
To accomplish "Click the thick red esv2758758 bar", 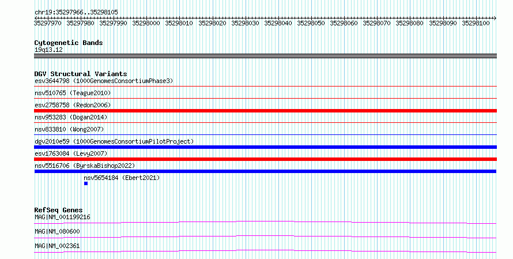I will [265, 111].
